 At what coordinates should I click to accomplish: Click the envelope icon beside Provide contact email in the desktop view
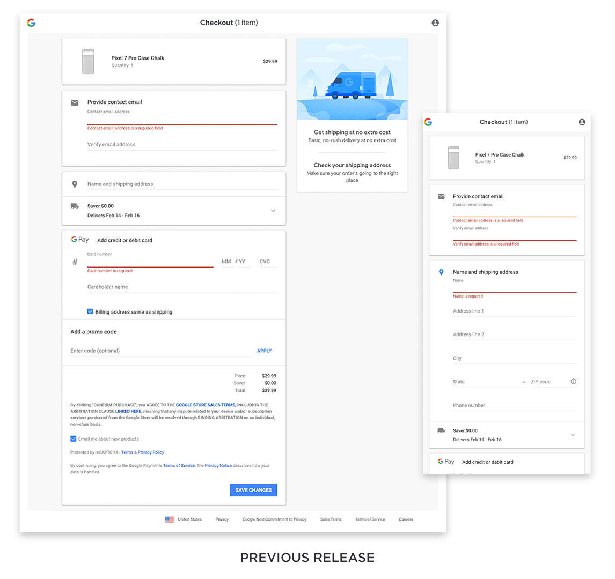[75, 102]
